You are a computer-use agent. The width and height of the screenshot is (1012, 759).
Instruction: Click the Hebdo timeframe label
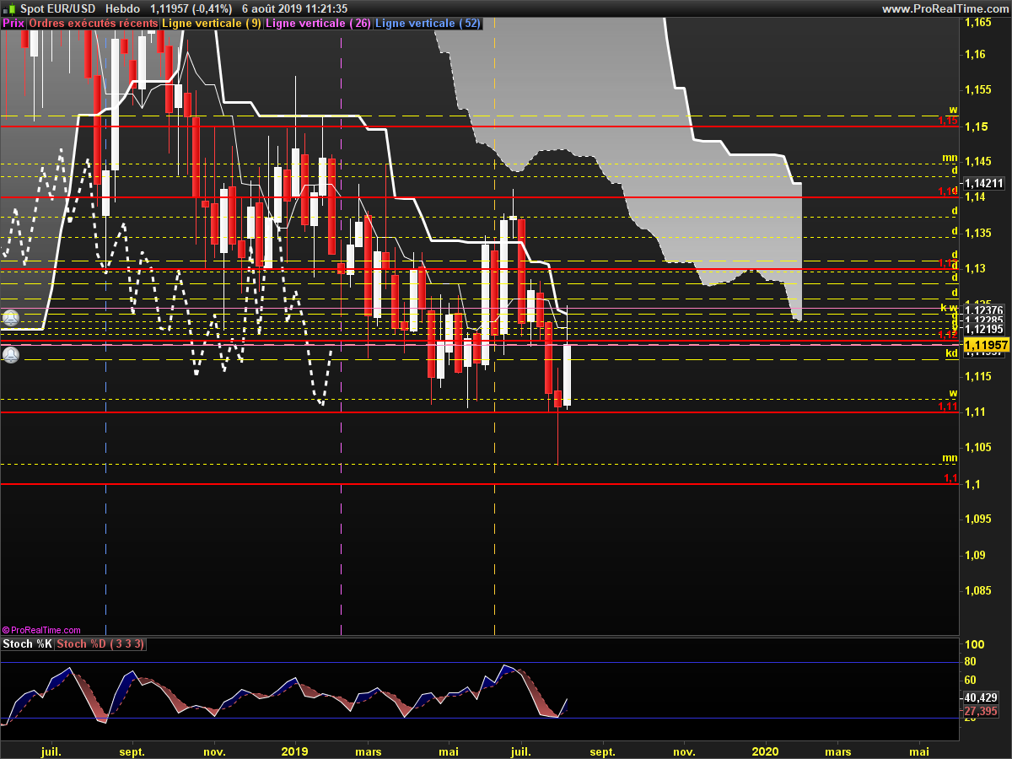tap(123, 8)
